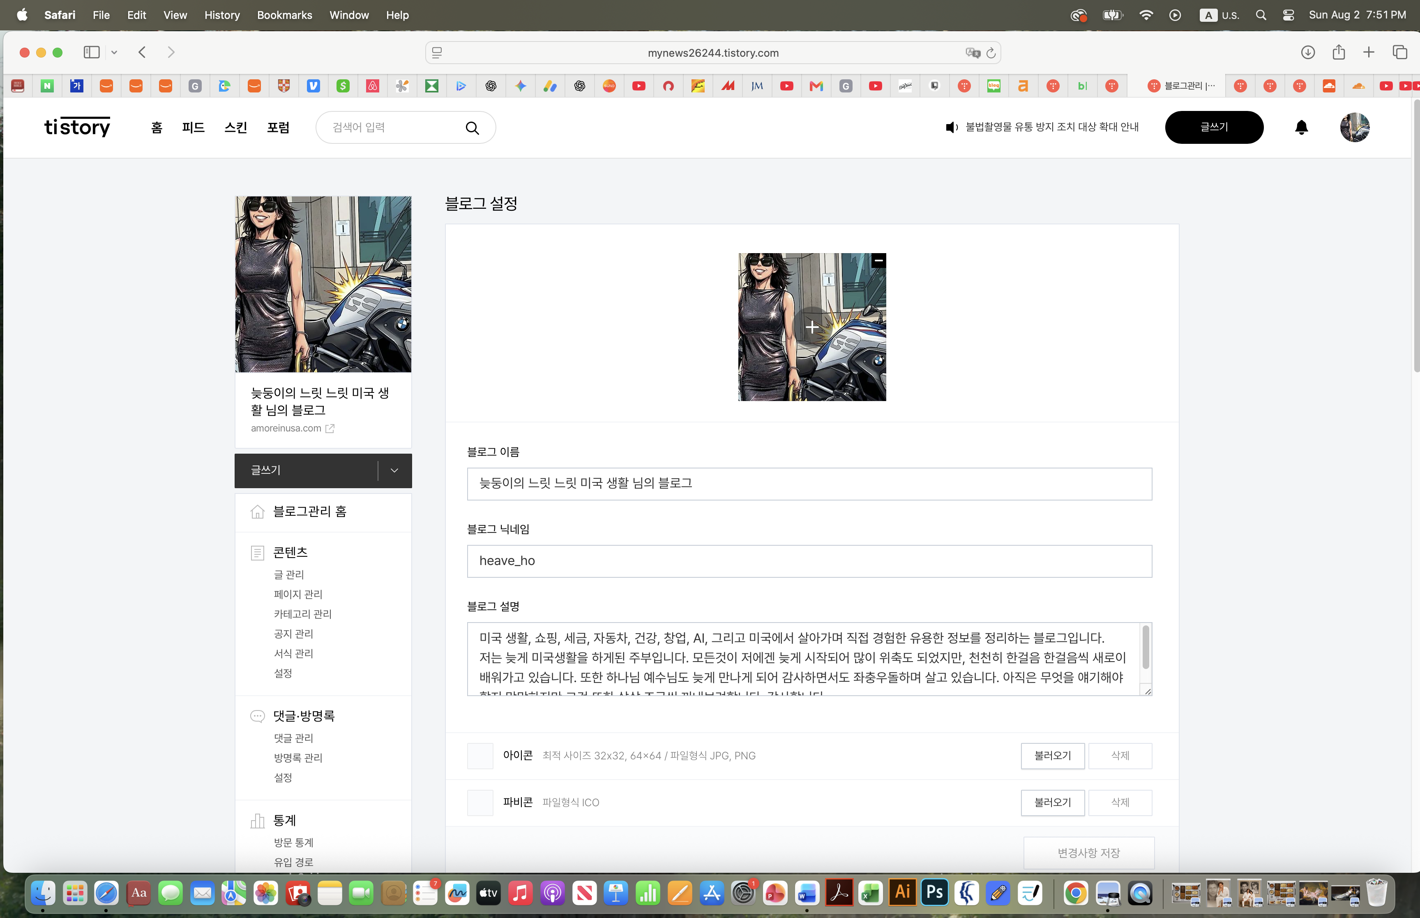1420x918 pixels.
Task: Click the Tistory logo
Action: click(78, 127)
